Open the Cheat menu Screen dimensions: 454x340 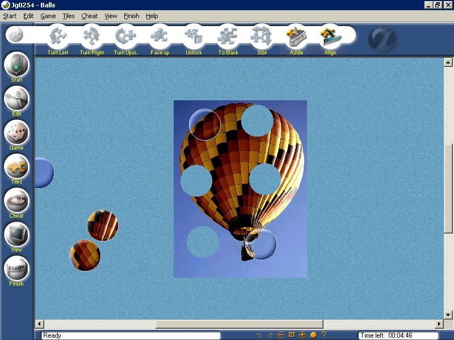90,16
